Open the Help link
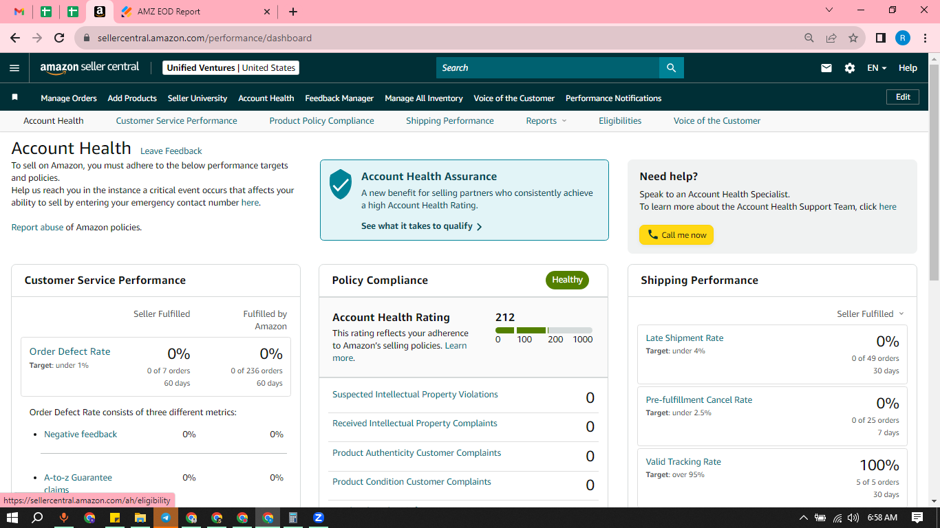 pyautogui.click(x=908, y=68)
